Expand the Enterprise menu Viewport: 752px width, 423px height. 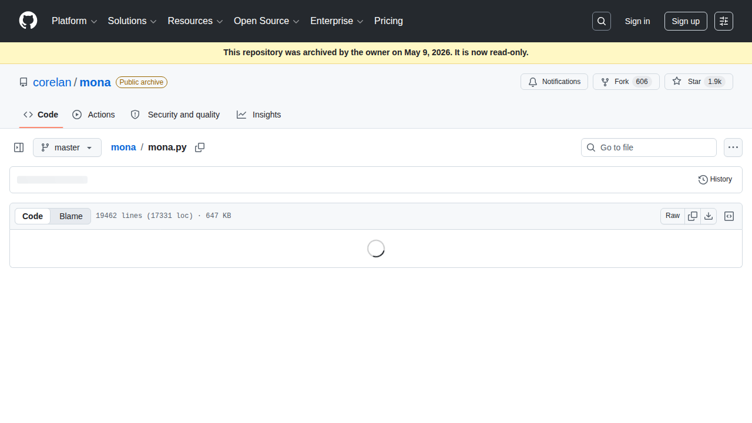337,21
